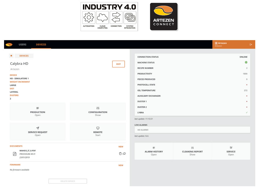
Task: Click the PROCEDURA WI-FI document description
Action: [27, 154]
